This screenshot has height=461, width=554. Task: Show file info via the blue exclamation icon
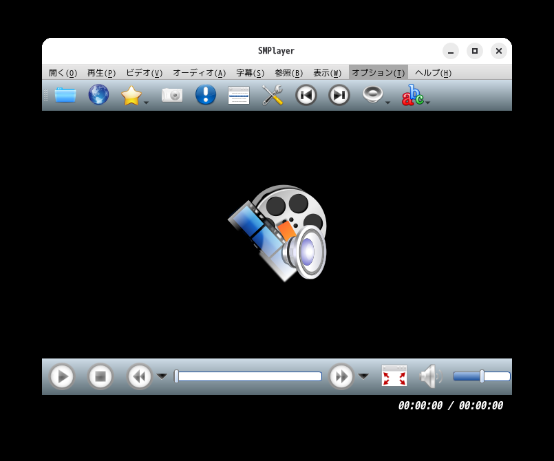(x=206, y=95)
